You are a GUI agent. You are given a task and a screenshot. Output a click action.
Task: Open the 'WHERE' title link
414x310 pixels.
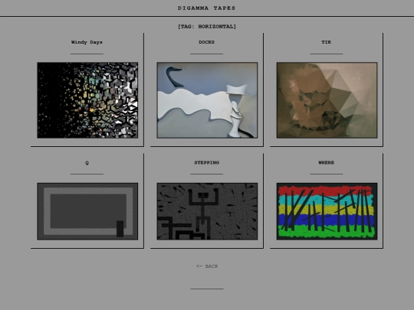pos(327,162)
